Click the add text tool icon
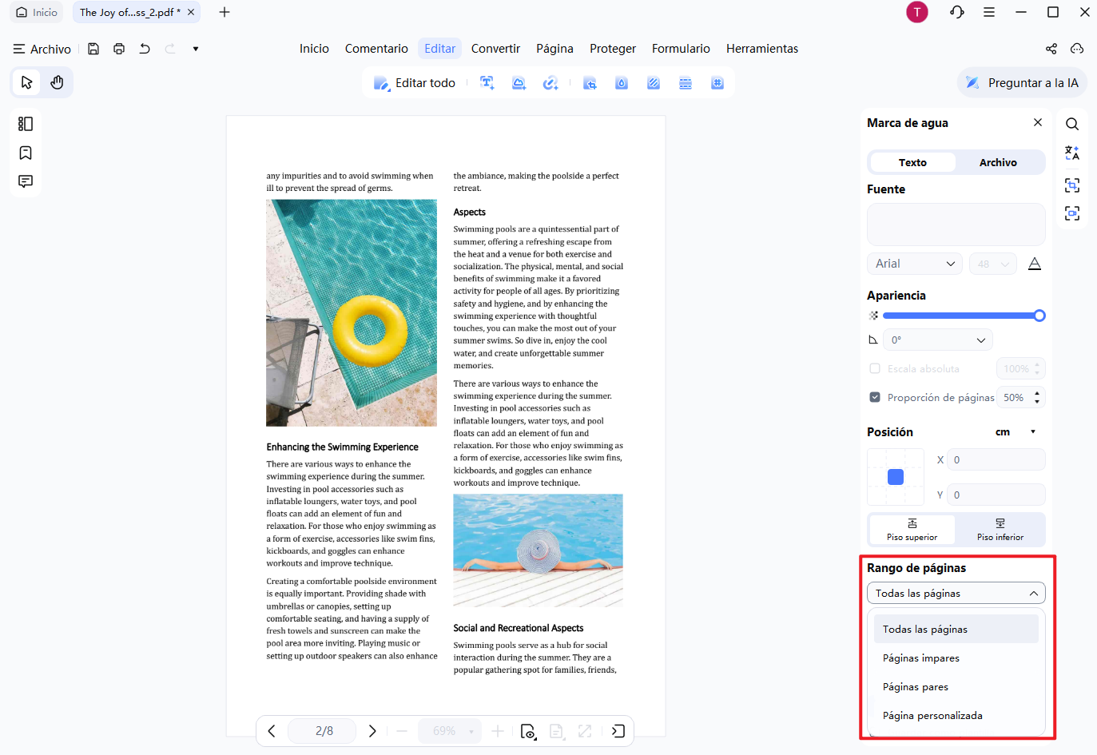 [x=487, y=83]
